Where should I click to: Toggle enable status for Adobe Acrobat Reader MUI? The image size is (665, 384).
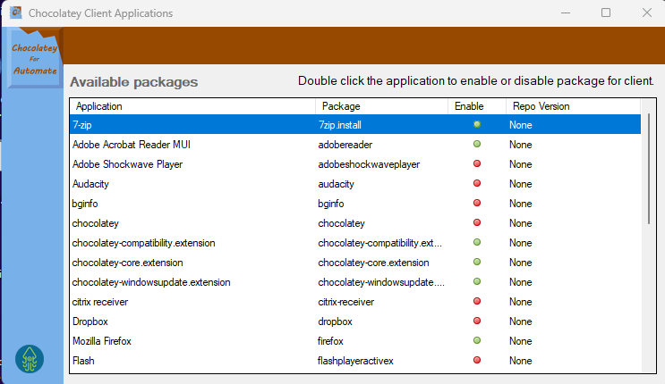(x=477, y=144)
